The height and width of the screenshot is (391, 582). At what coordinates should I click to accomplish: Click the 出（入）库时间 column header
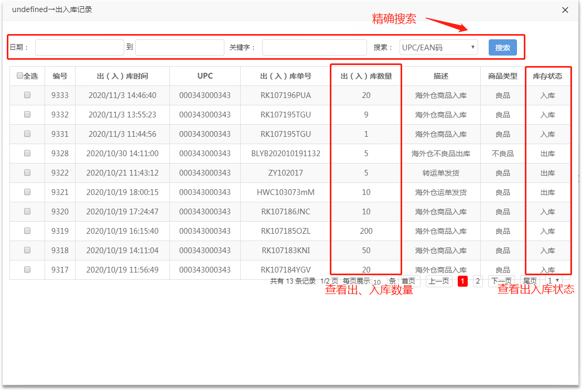pyautogui.click(x=122, y=76)
